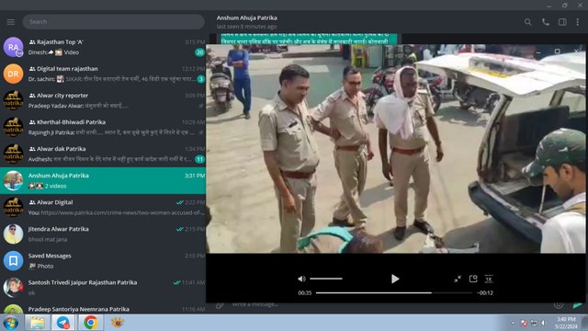Click 'bhool mat jana' message preview
Image resolution: width=588 pixels, height=331 pixels.
pyautogui.click(x=48, y=239)
